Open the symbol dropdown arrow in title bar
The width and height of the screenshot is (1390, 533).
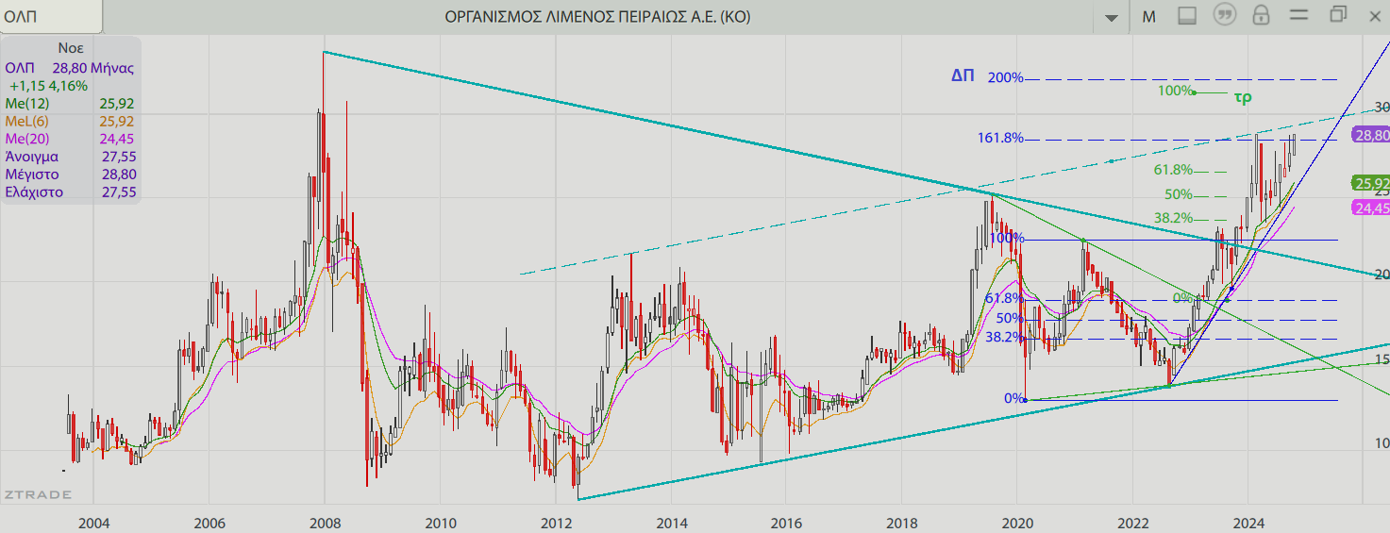1111,17
